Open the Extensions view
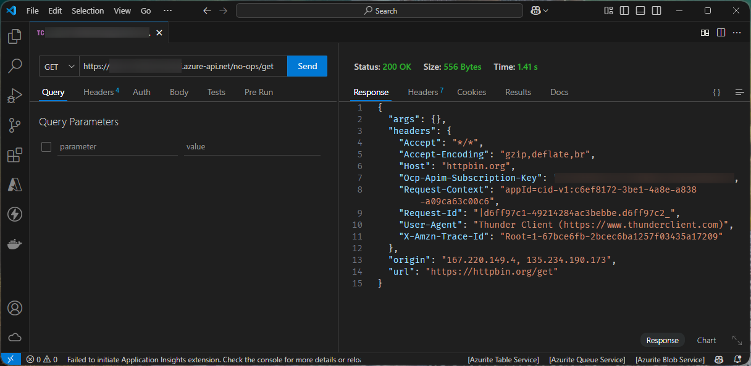Viewport: 751px width, 366px height. coord(14,156)
